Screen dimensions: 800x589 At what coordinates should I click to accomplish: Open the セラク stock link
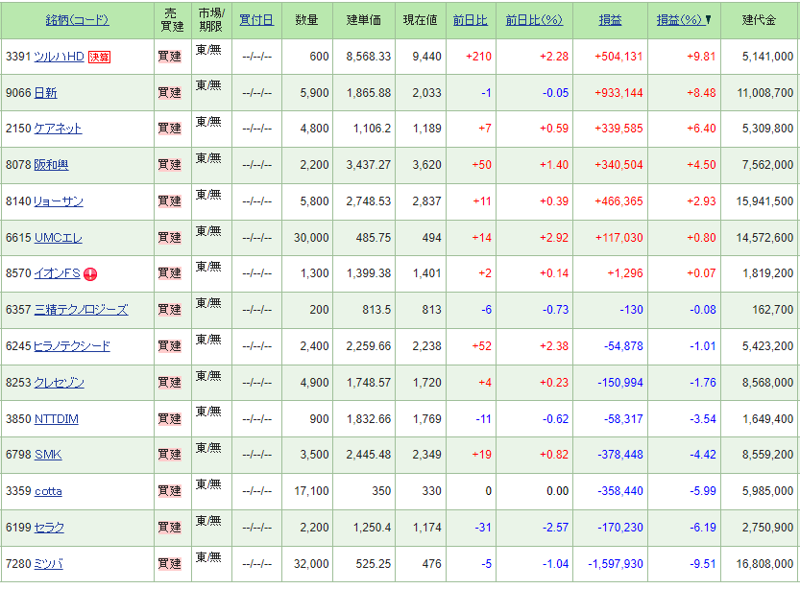49,528
